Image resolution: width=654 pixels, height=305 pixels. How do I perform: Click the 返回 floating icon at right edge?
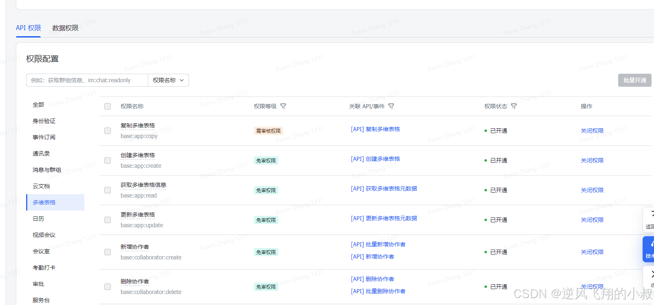click(x=650, y=219)
